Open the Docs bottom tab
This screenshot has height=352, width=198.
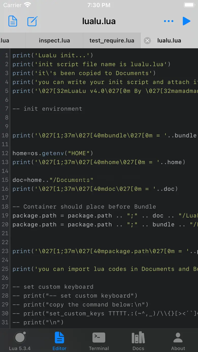pos(138,341)
